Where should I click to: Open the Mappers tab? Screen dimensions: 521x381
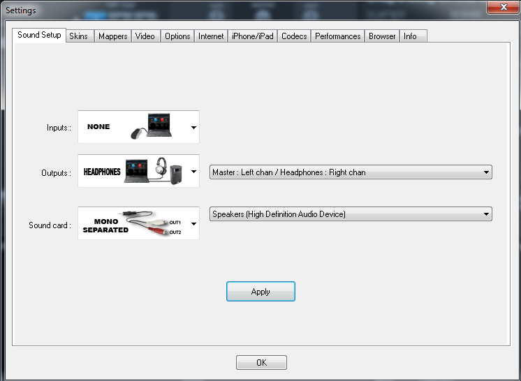(113, 36)
